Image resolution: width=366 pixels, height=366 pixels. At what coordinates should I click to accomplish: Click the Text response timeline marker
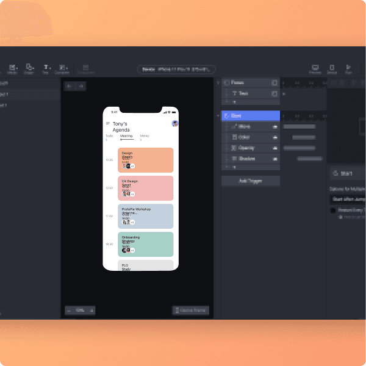[284, 94]
